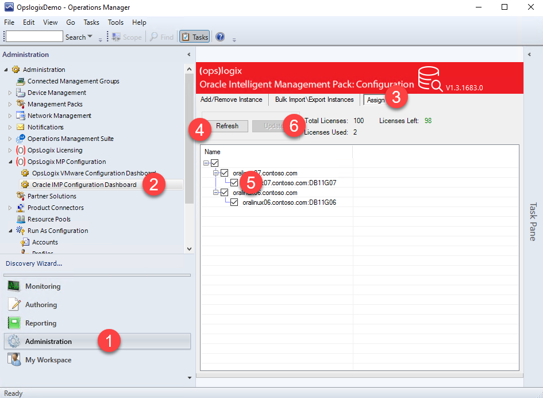This screenshot has width=543, height=398.
Task: Click the Scope toolbar icon
Action: pos(116,37)
